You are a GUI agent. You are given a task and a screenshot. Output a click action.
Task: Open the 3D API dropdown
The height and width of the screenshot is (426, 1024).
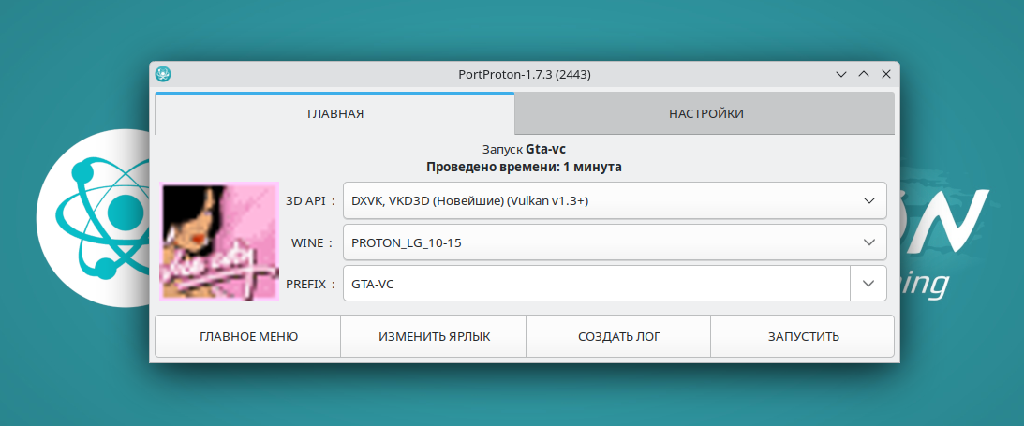tap(614, 200)
